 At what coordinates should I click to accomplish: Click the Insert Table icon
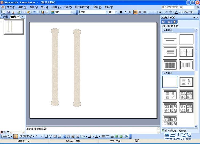point(47,12)
